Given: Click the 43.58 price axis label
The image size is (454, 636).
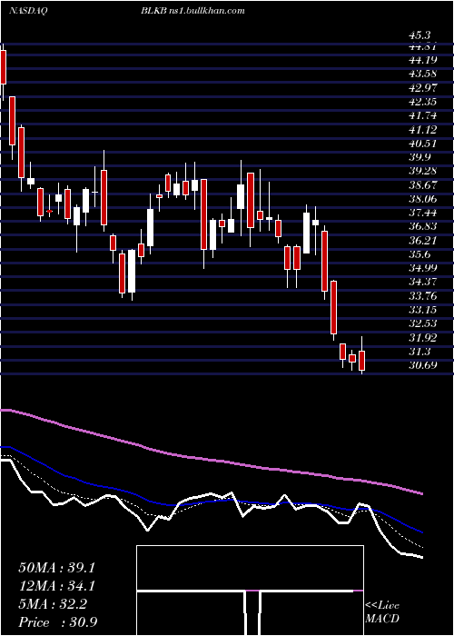Looking at the screenshot, I should [423, 74].
